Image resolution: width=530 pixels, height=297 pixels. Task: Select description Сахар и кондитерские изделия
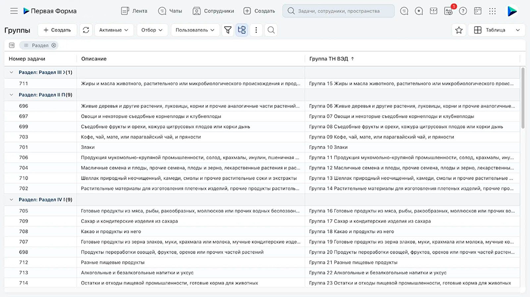click(129, 221)
